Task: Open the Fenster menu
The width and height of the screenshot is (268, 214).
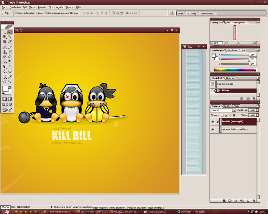Action: 70,7
